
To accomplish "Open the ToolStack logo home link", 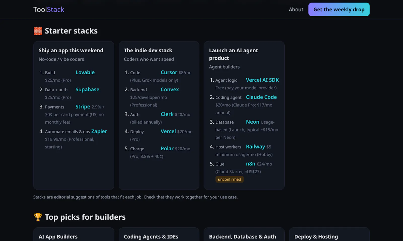I will click(49, 10).
